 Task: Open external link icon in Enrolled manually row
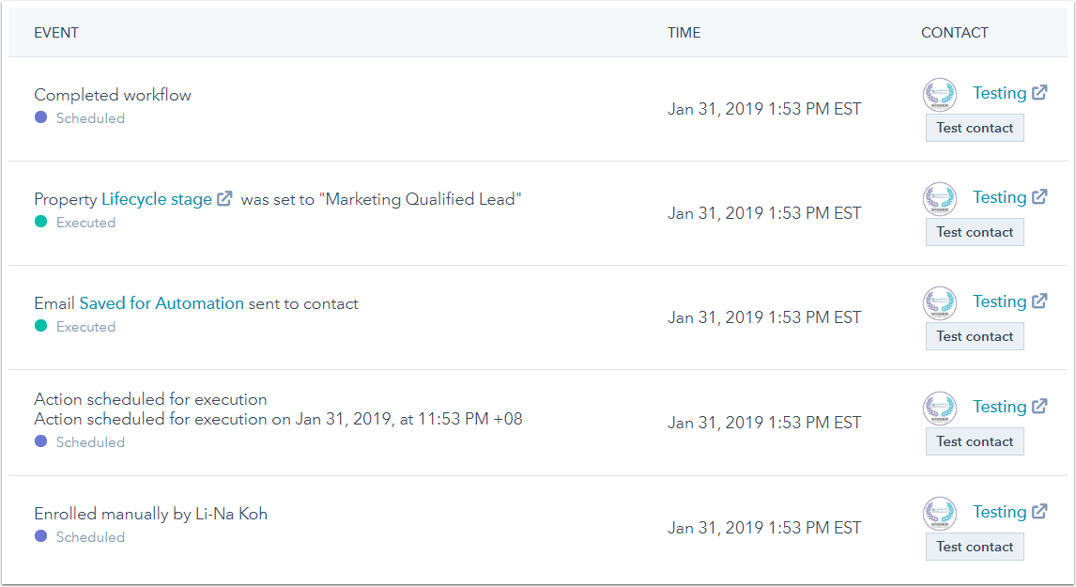coord(1039,511)
